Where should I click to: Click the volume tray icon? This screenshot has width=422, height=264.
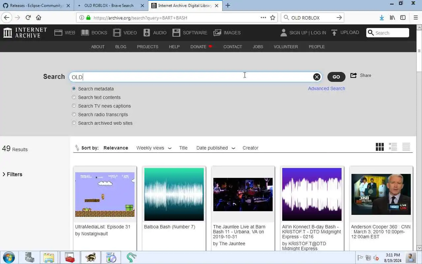click(376, 258)
